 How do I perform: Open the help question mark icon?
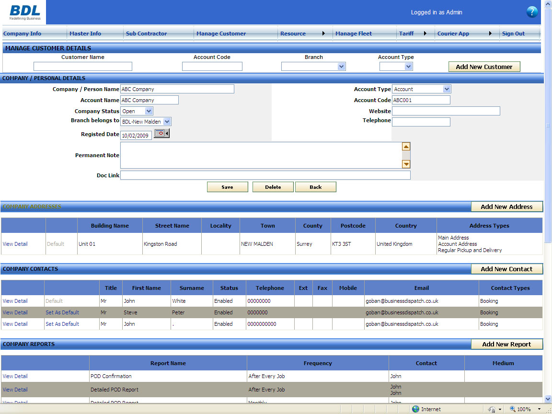[531, 12]
